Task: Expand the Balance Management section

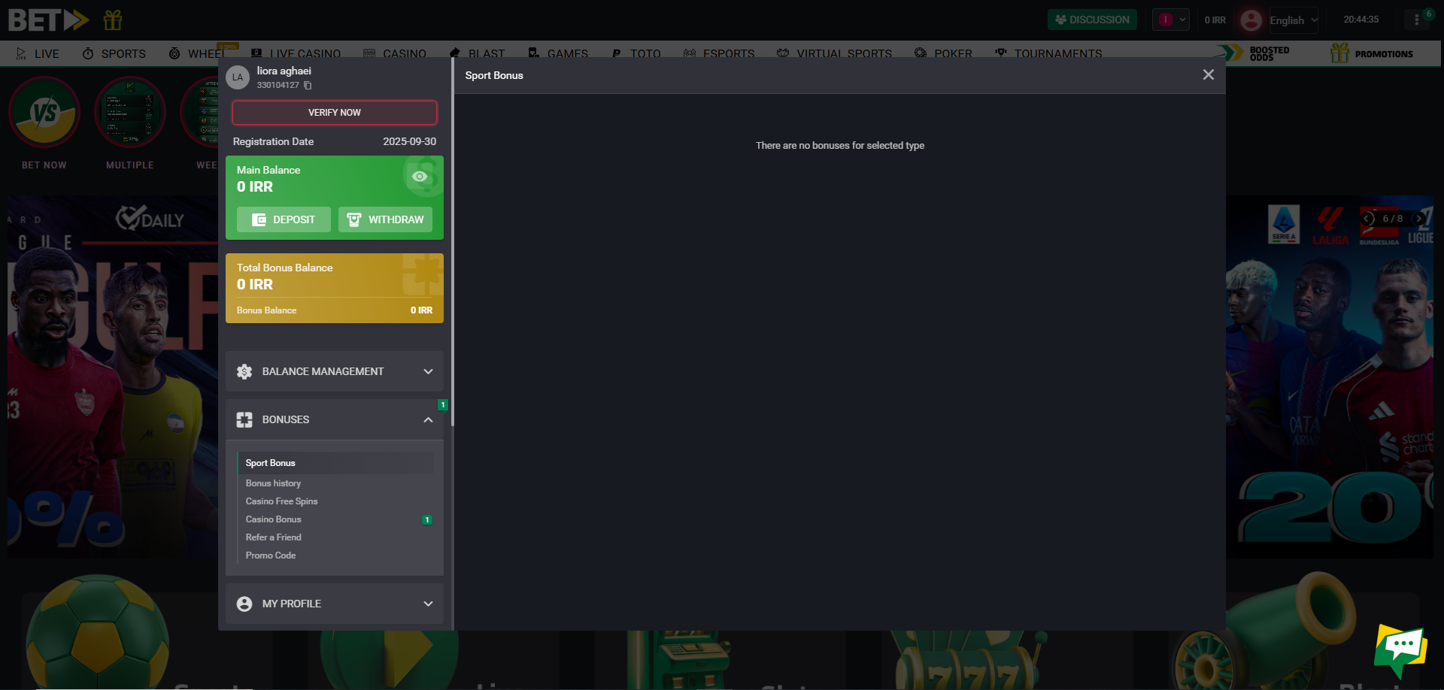Action: [334, 371]
